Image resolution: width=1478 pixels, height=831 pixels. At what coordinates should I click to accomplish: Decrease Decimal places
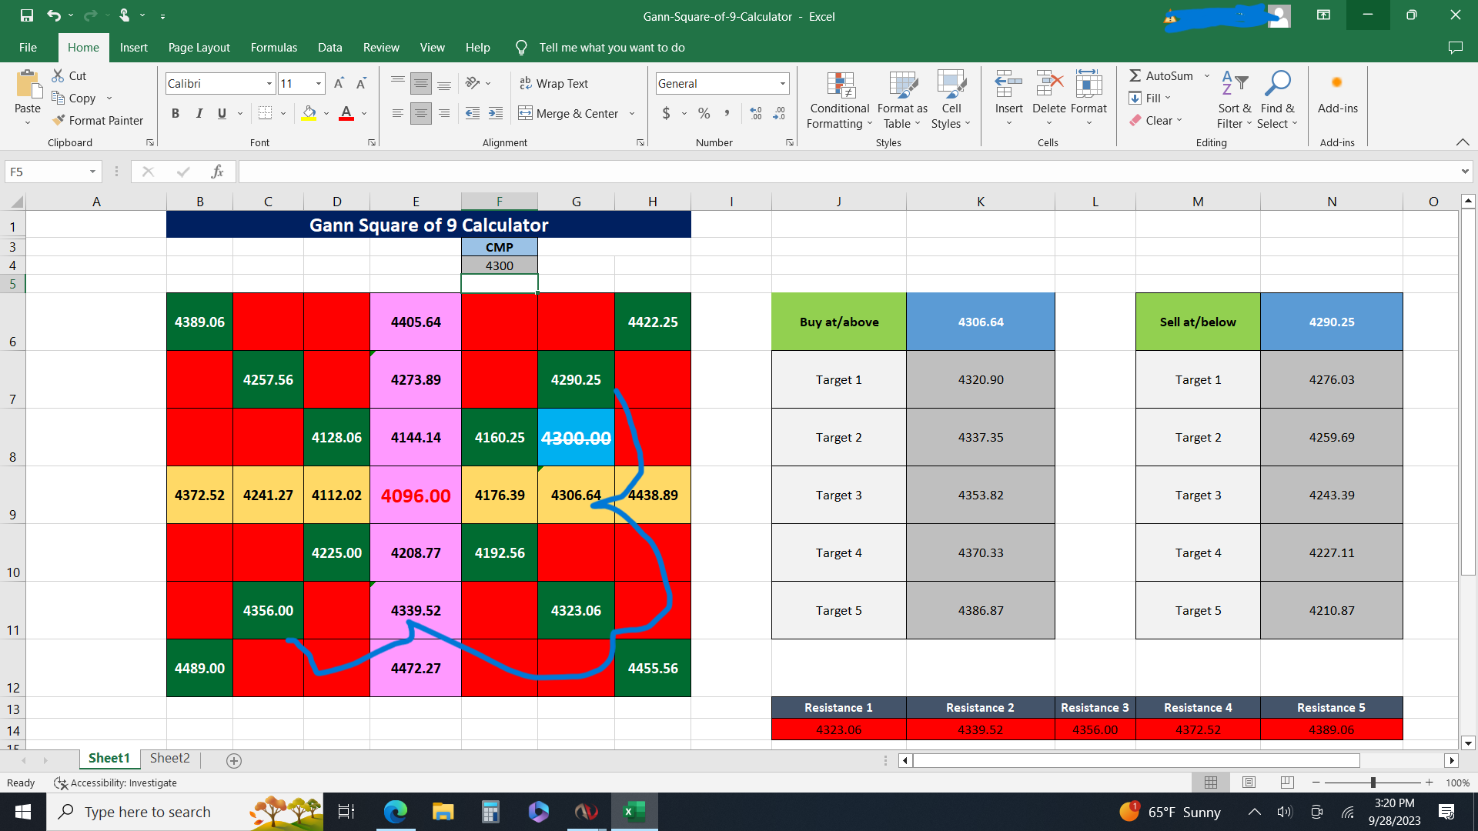click(779, 113)
